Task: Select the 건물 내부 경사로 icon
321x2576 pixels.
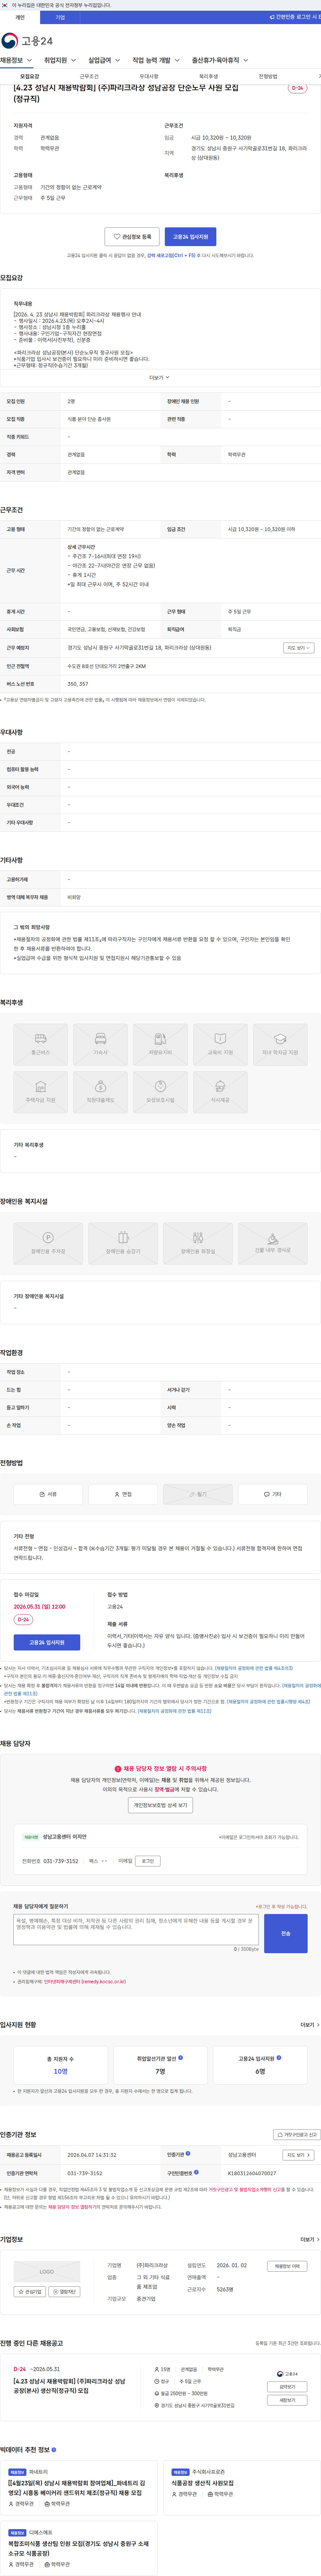Action: coord(273,1243)
